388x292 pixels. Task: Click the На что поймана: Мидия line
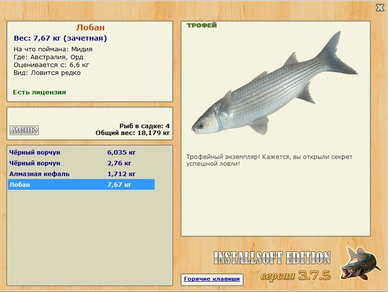pyautogui.click(x=53, y=49)
